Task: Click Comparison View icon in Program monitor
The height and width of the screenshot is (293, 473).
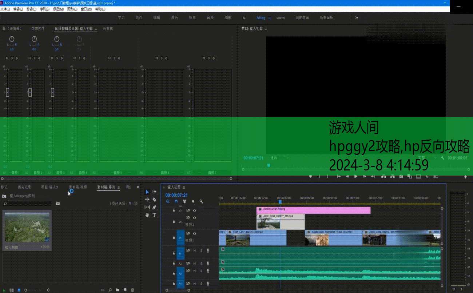Action: tap(436, 176)
